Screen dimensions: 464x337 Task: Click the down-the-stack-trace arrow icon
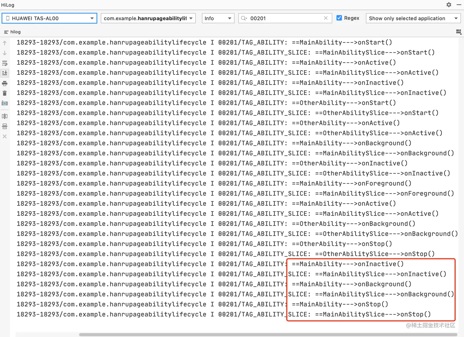click(x=5, y=53)
